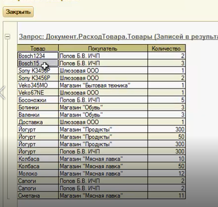This screenshot has width=218, height=207.
Task: Select the Покупатель column header
Action: coord(103,49)
